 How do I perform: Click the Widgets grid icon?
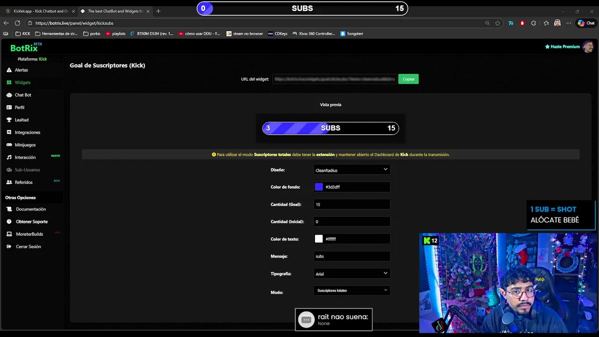point(9,82)
